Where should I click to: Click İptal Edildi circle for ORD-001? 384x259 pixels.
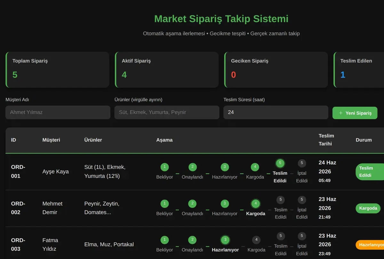click(x=302, y=163)
